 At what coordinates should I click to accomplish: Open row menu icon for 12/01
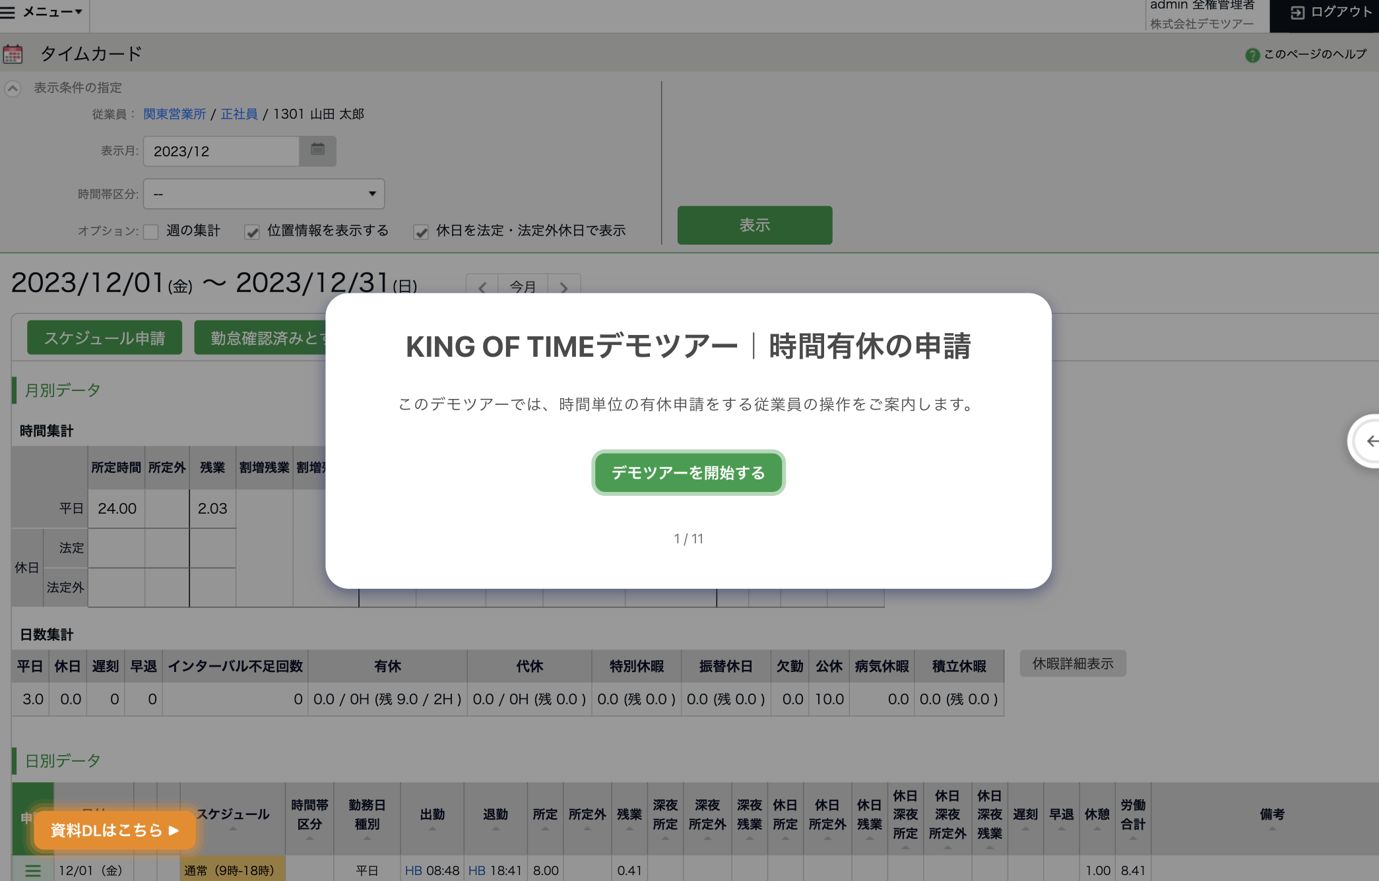click(x=32, y=870)
